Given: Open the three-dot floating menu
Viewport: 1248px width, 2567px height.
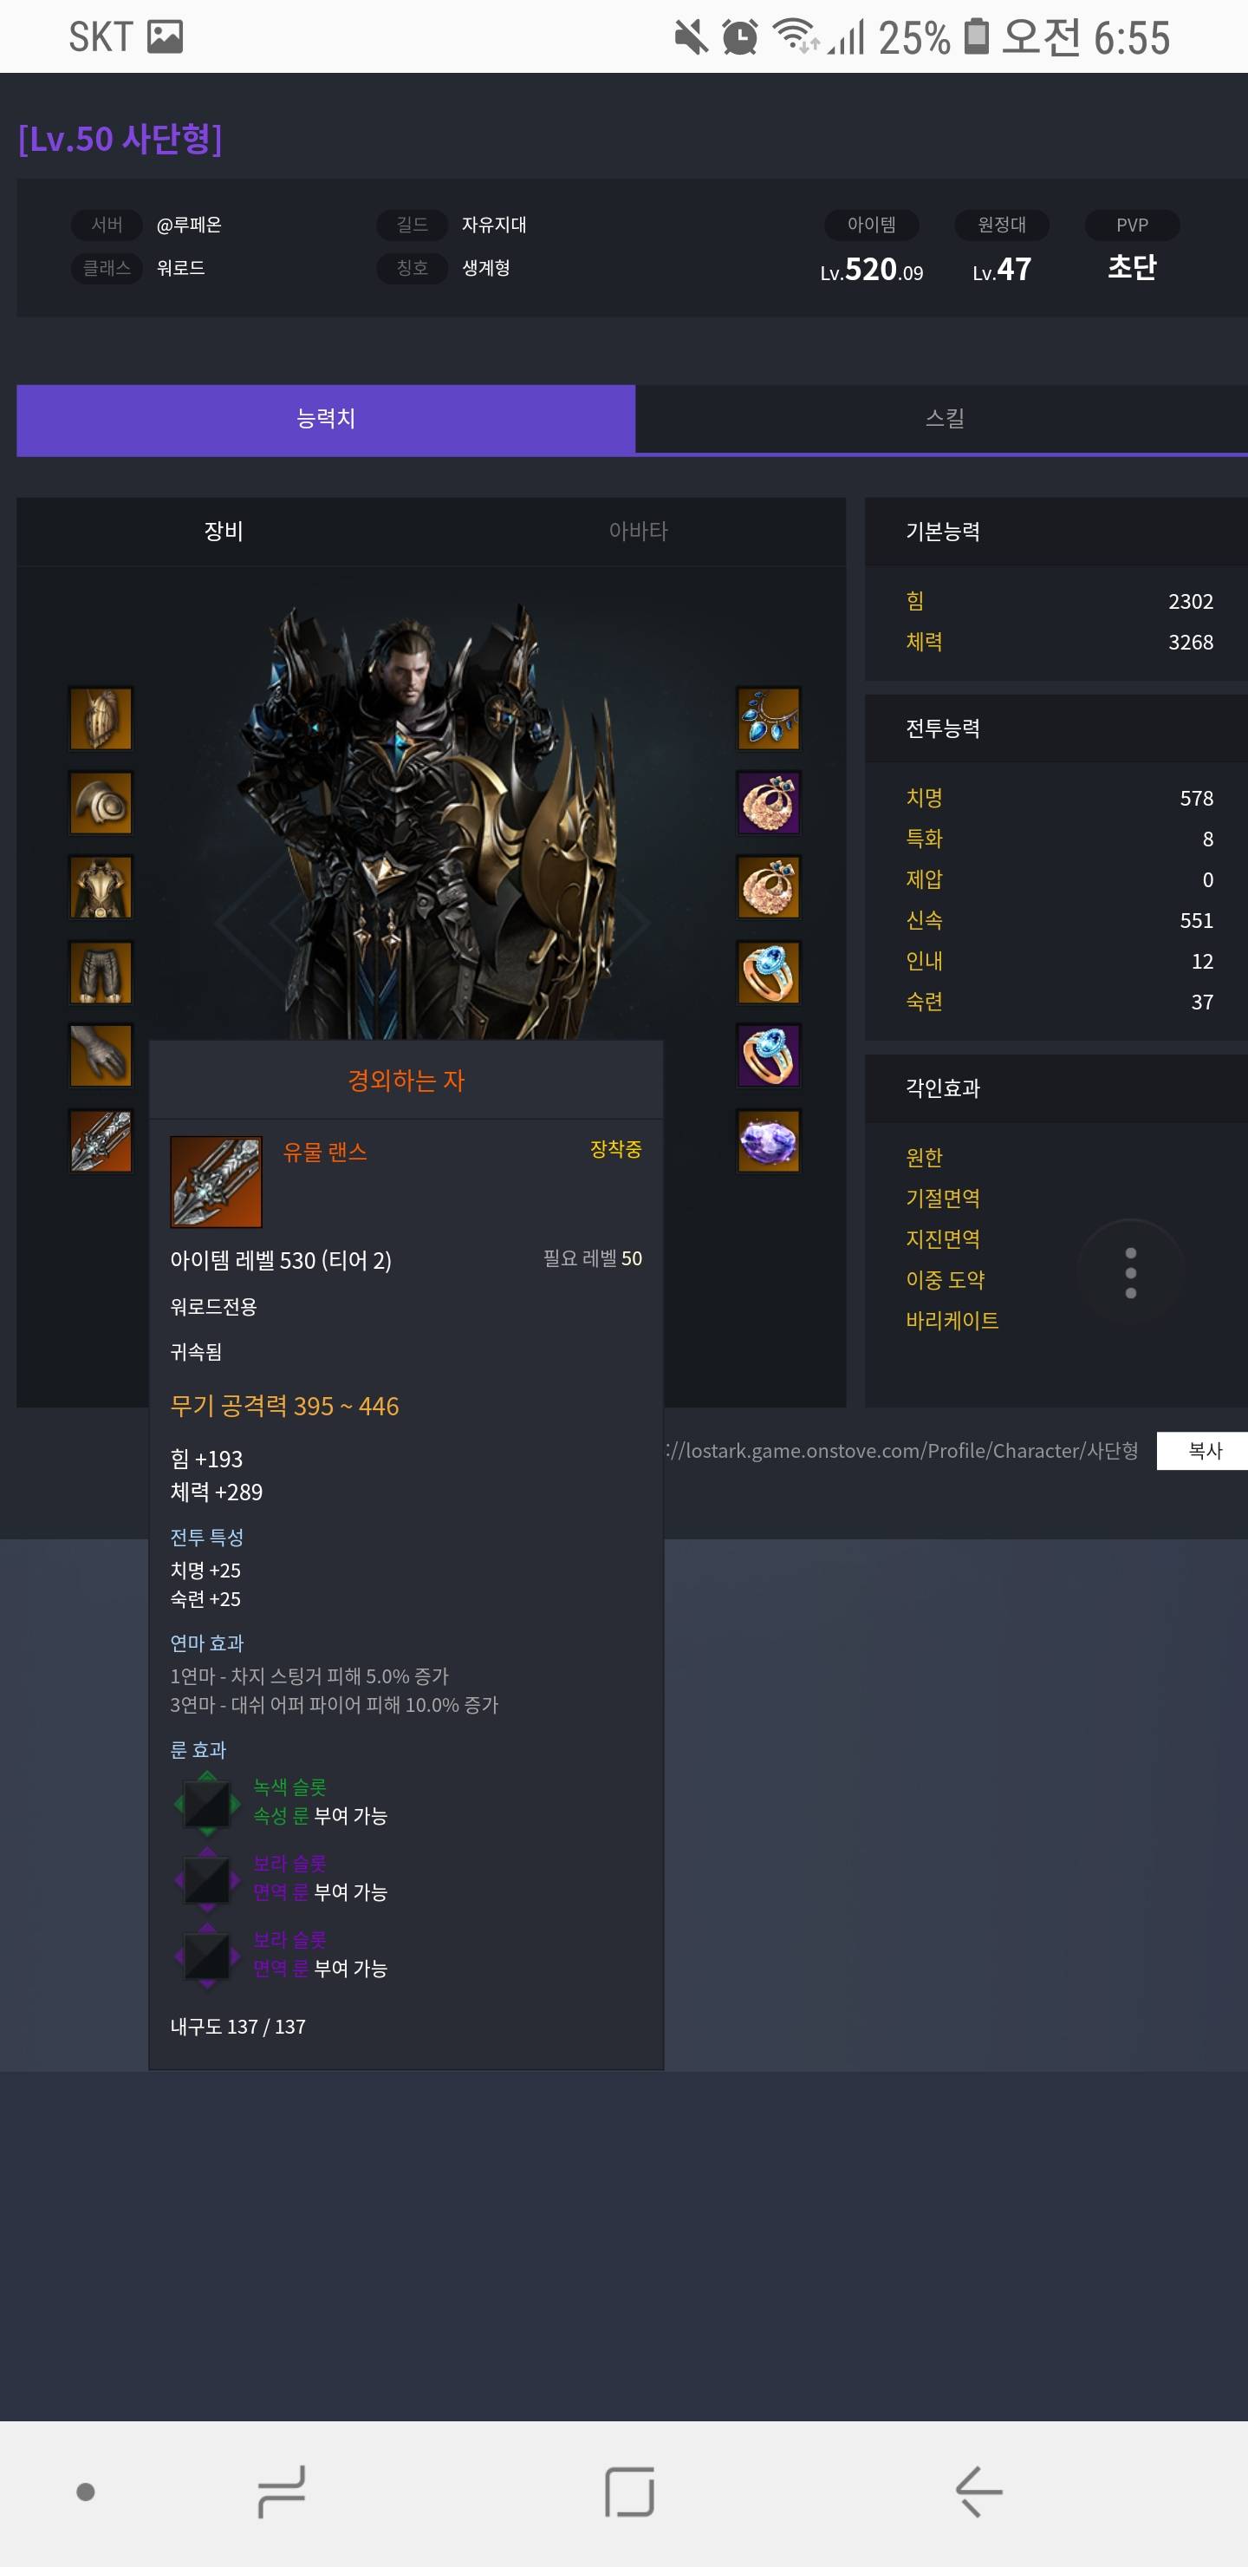Looking at the screenshot, I should click(x=1130, y=1272).
